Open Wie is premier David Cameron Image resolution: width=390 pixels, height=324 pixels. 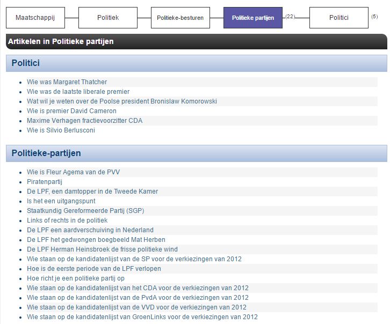(x=71, y=111)
